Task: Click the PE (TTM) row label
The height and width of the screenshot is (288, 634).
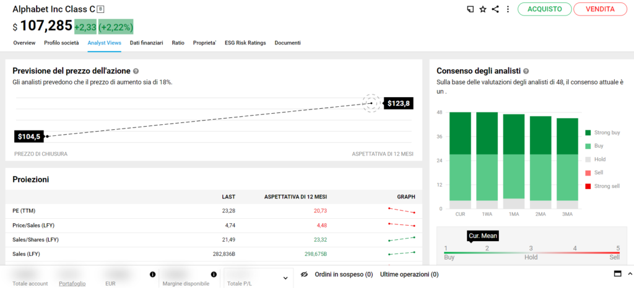Action: point(24,211)
